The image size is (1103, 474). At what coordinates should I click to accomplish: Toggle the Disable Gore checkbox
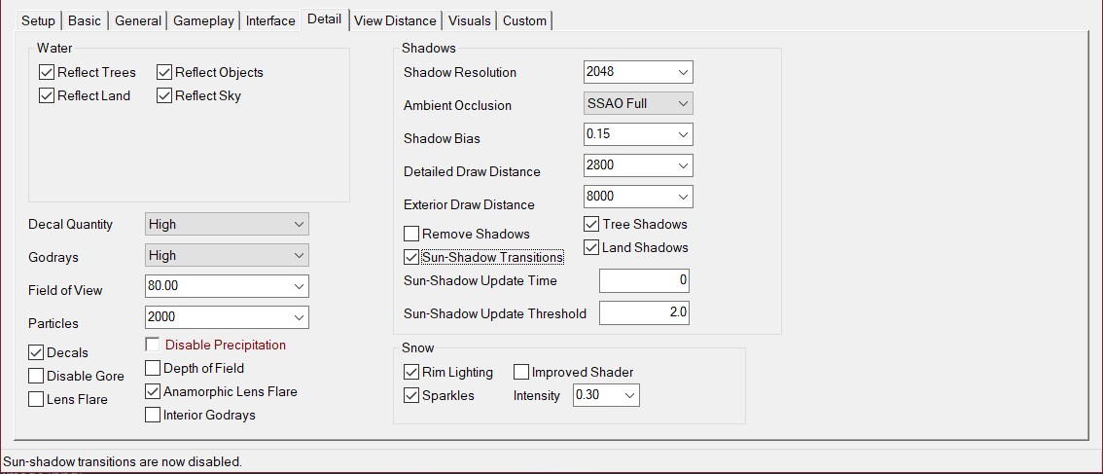(37, 377)
